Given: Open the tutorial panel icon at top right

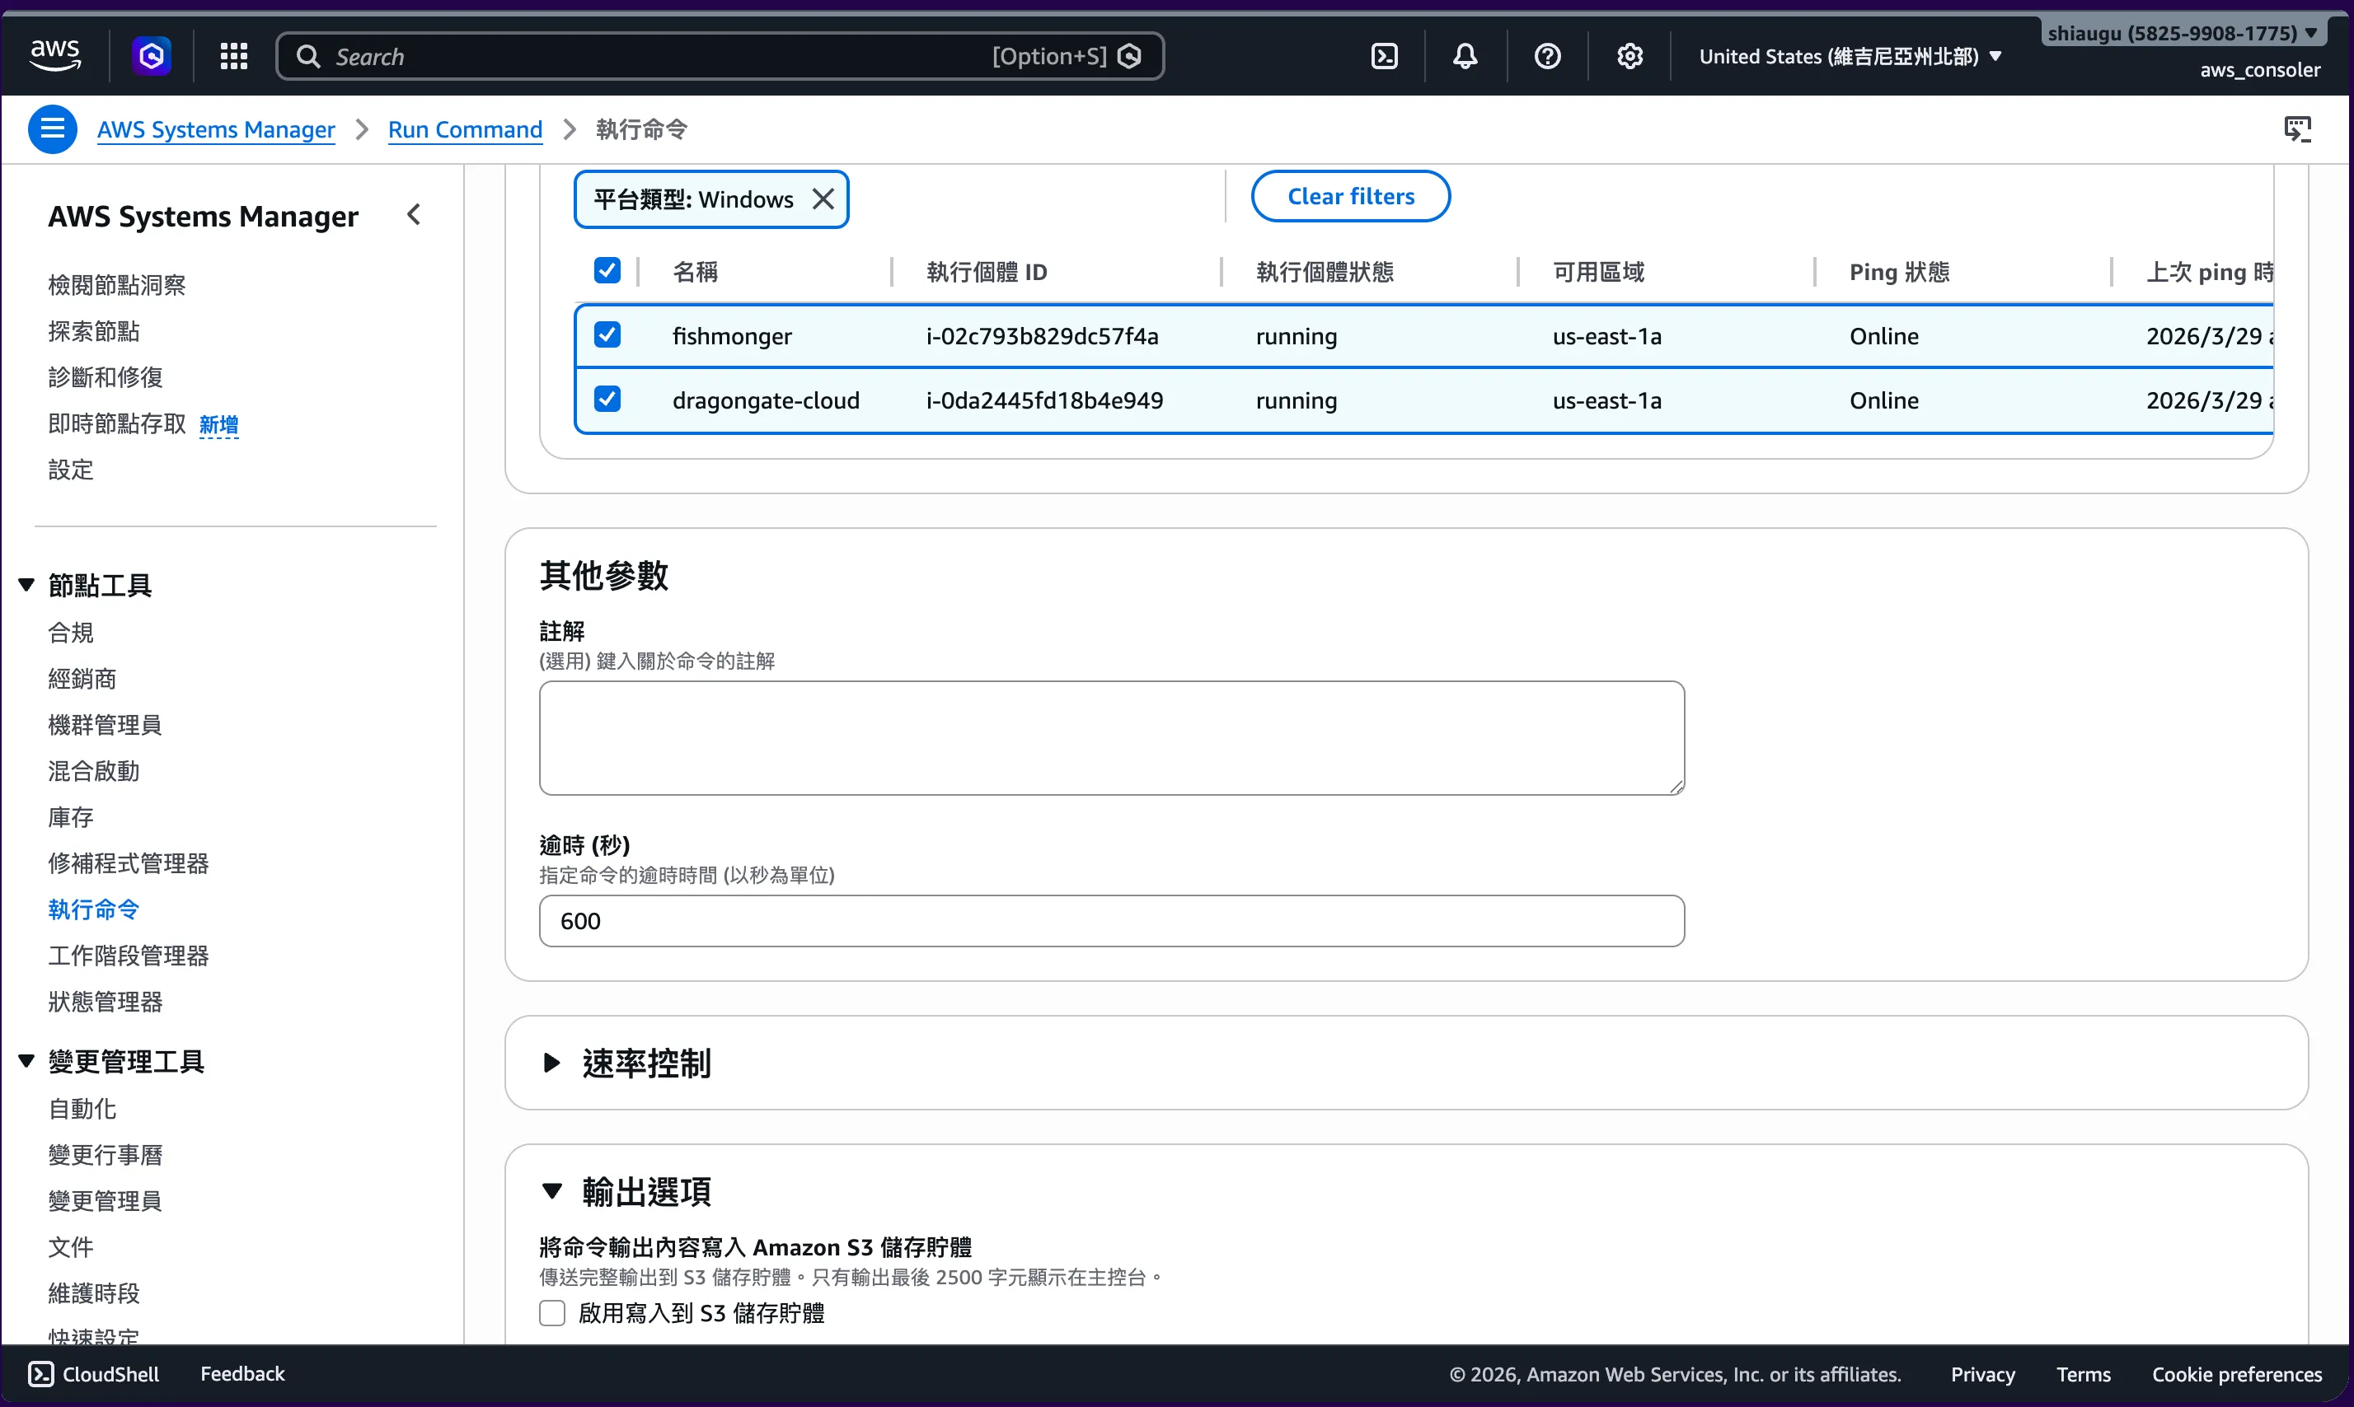Looking at the screenshot, I should pyautogui.click(x=2298, y=129).
